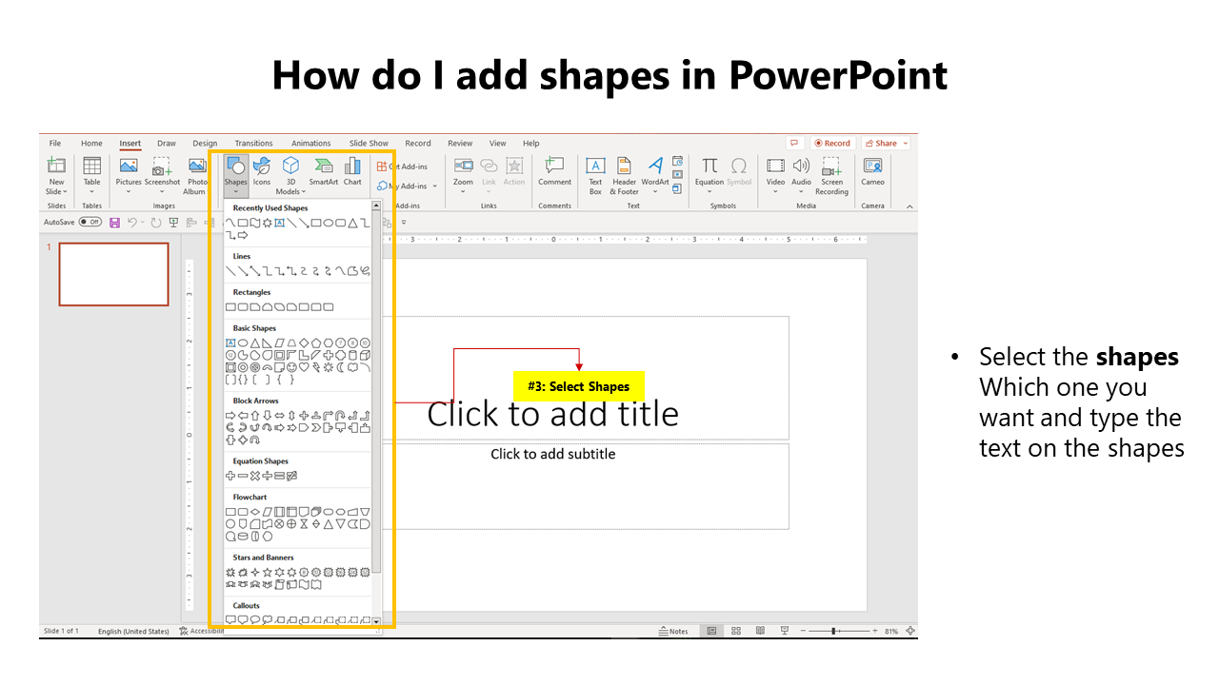
Task: Click the Video media button
Action: click(776, 176)
